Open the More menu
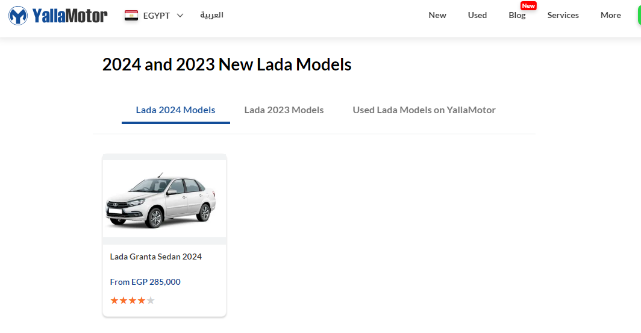Image resolution: width=641 pixels, height=333 pixels. tap(610, 15)
